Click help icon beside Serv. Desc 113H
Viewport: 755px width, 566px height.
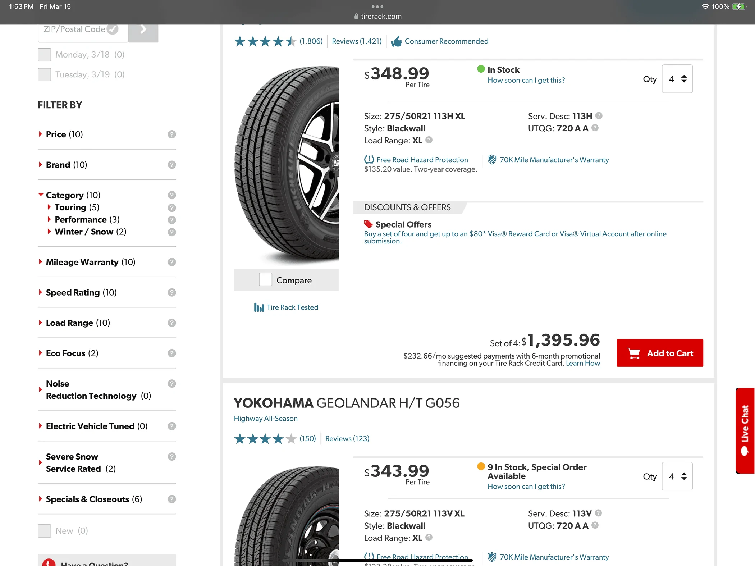(x=599, y=115)
